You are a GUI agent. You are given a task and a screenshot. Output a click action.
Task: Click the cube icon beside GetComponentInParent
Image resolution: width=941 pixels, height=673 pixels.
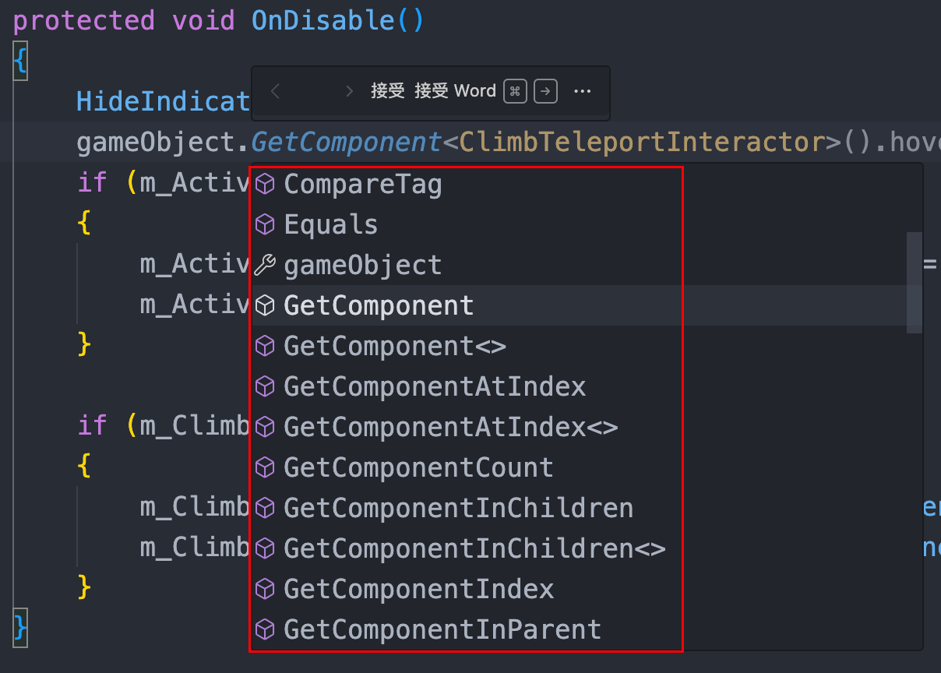(x=264, y=629)
